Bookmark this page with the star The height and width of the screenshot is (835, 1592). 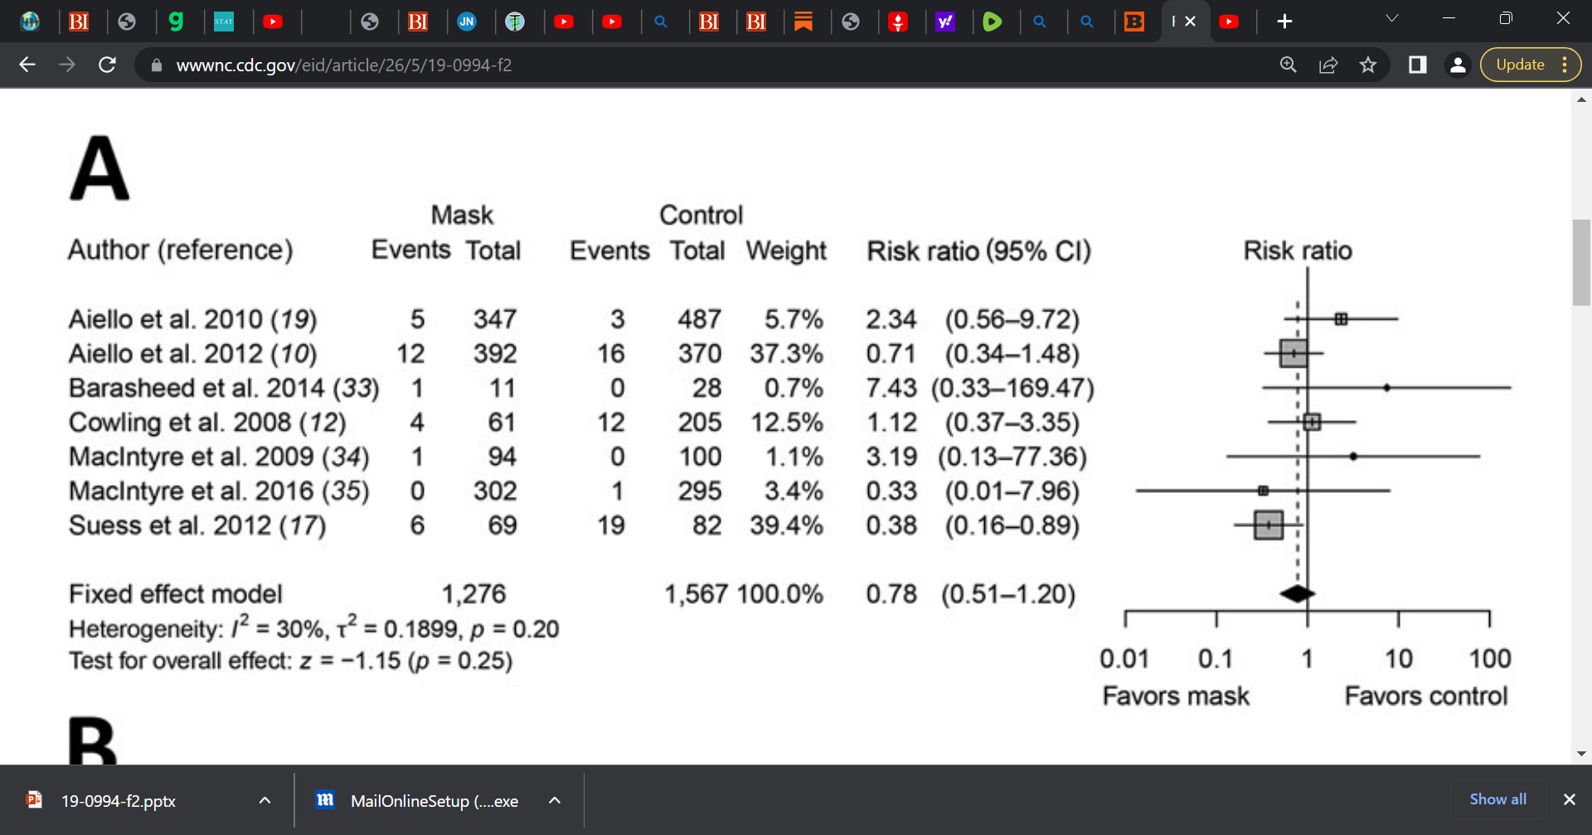[x=1368, y=65]
